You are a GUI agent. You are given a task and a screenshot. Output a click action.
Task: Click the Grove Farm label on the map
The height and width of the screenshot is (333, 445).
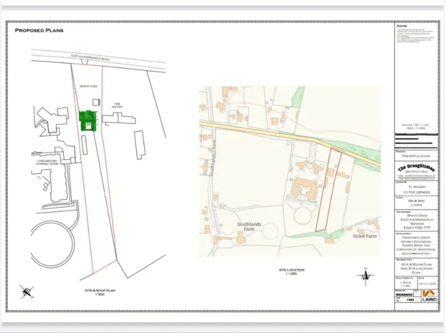coord(366,236)
